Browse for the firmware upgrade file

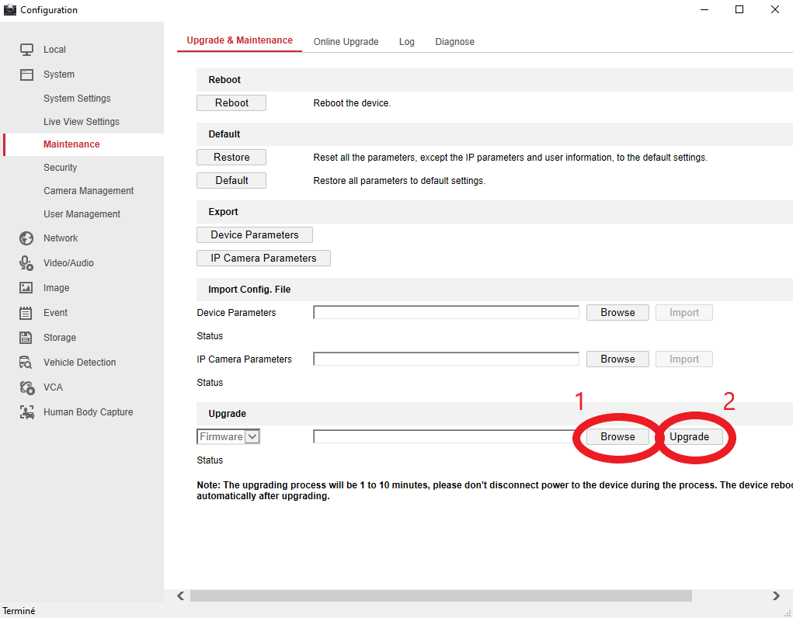click(x=617, y=436)
